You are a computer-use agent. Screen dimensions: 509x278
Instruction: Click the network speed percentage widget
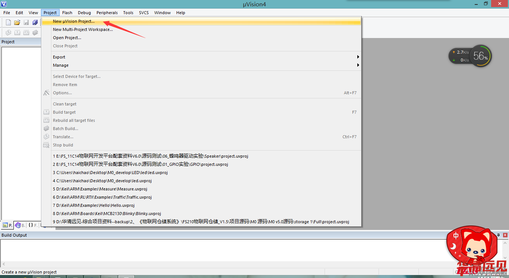coord(480,56)
